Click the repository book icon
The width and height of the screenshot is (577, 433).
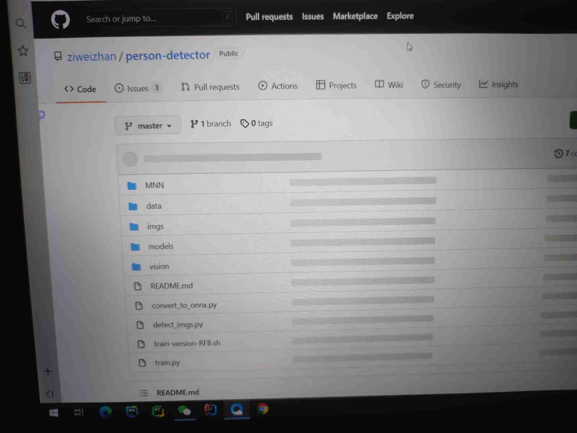click(58, 56)
